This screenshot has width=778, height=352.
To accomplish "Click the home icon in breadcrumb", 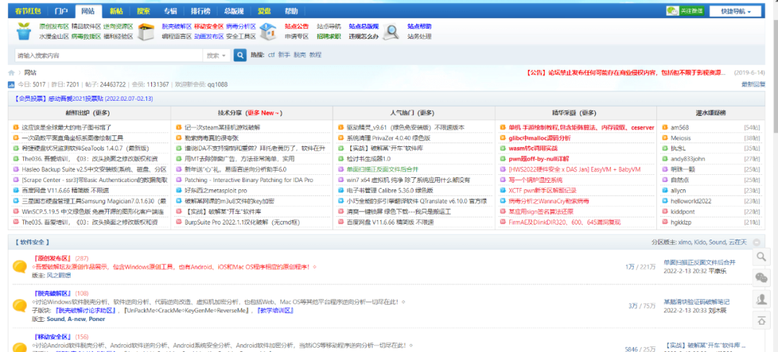I will click(11, 73).
